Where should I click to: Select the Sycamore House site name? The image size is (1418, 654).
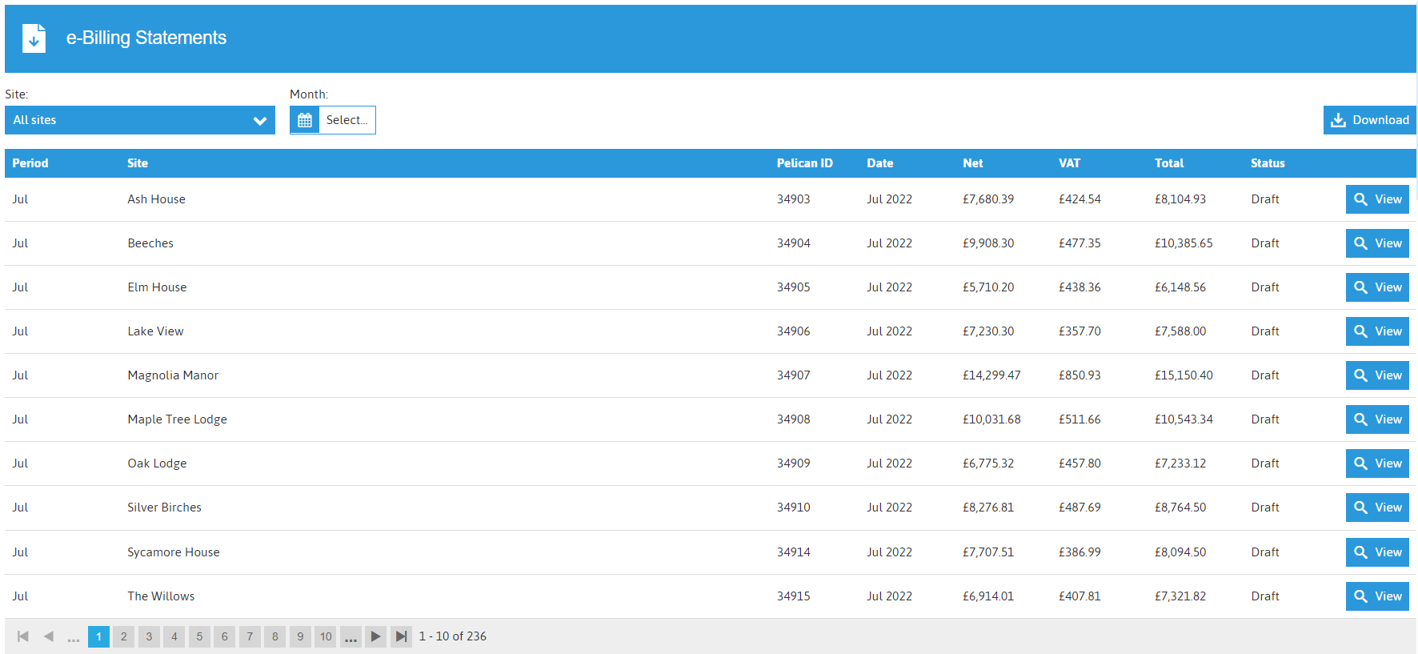[x=174, y=552]
